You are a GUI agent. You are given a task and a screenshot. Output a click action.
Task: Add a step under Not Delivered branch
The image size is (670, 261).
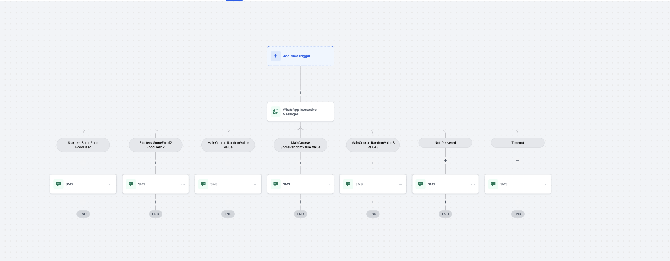pos(445,161)
